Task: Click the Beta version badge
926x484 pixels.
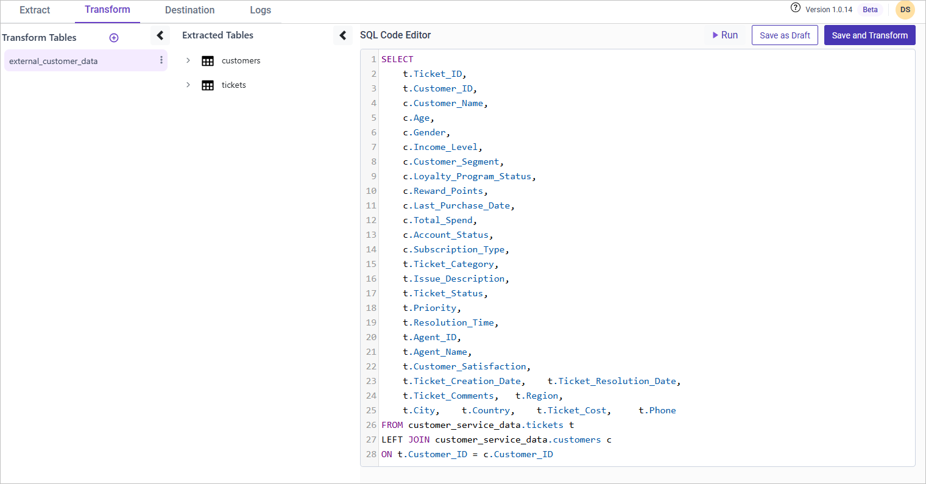Action: coord(870,10)
